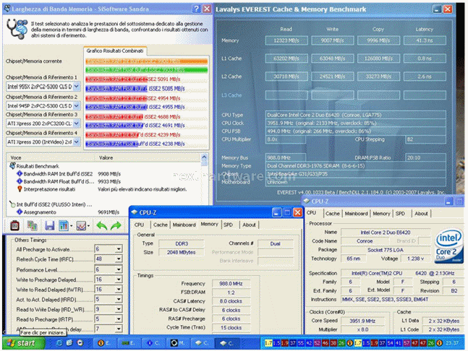Click the EVEREST L1 Cache Copy 126080 MB/s field
468x351 pixels.
[378, 58]
